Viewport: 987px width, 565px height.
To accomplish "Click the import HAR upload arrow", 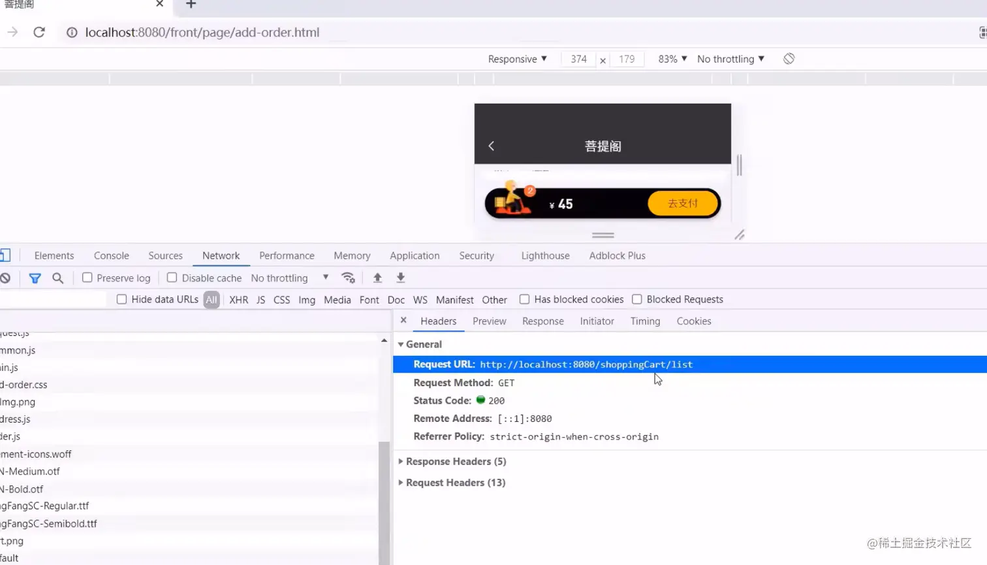I will 377,278.
